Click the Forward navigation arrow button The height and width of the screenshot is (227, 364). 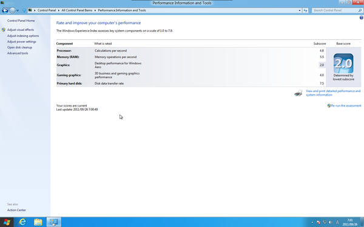click(x=13, y=10)
